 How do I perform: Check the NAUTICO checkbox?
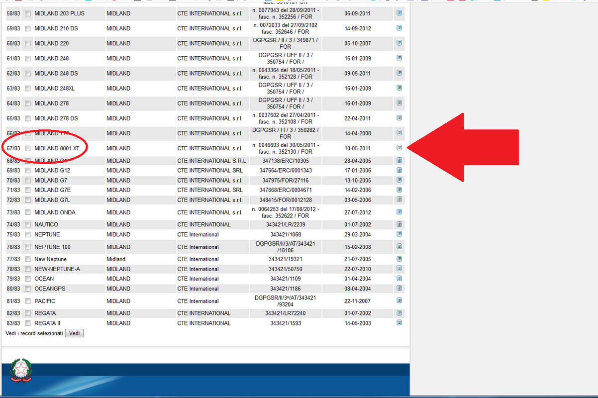28,225
